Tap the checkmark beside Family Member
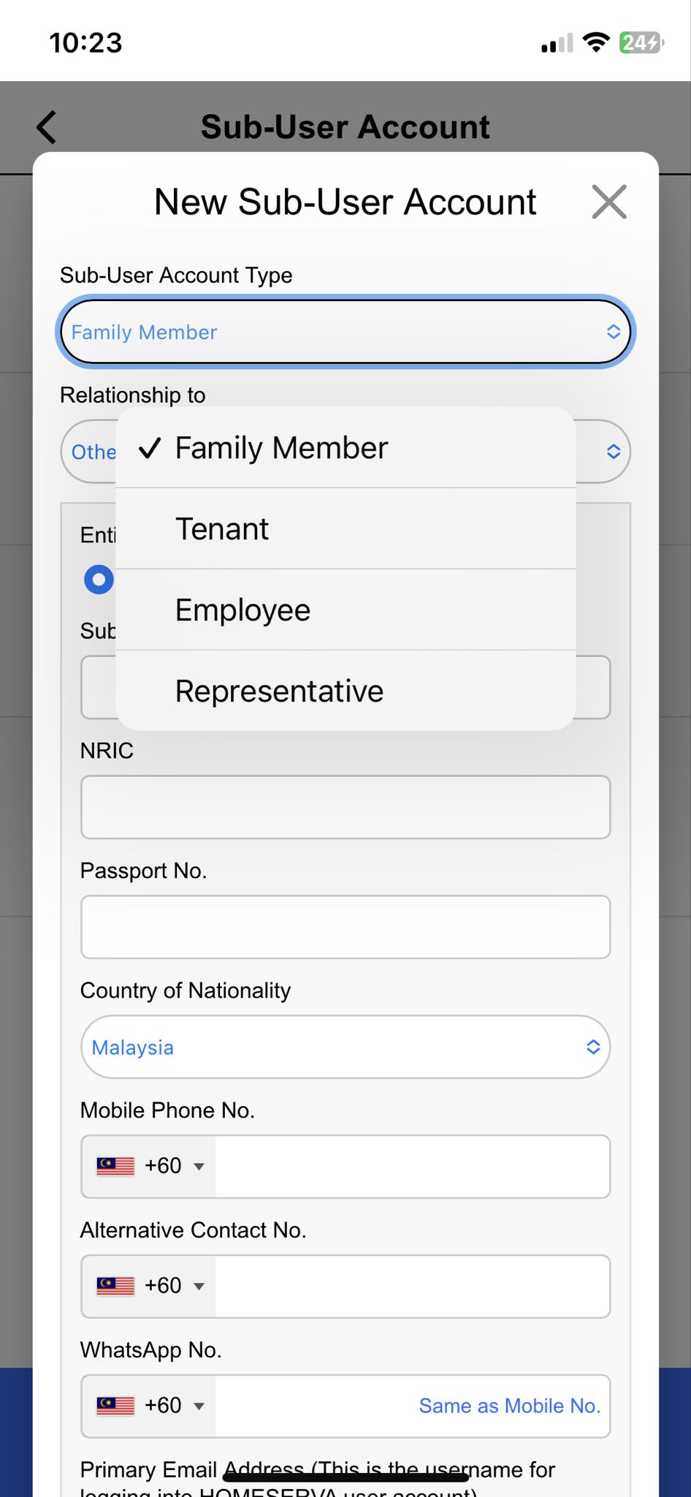The width and height of the screenshot is (691, 1497). [150, 447]
